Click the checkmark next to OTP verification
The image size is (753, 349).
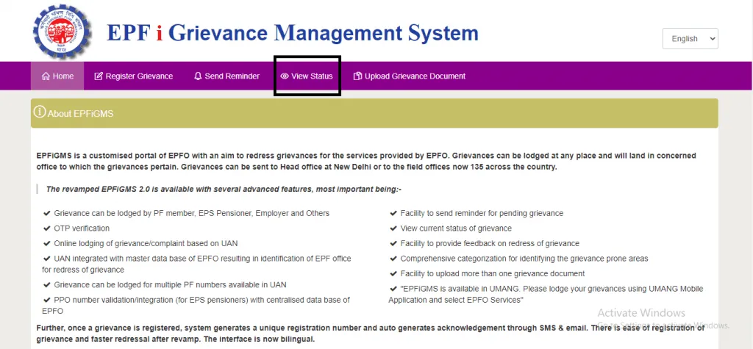point(47,229)
